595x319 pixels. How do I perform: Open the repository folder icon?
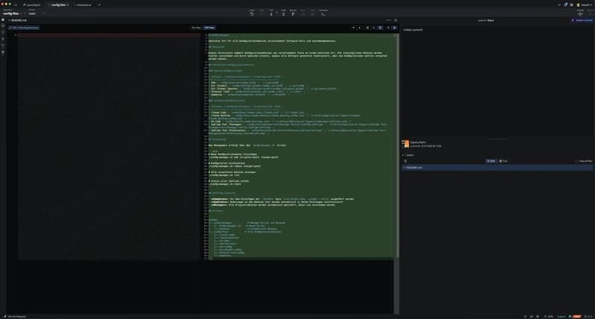16,5
